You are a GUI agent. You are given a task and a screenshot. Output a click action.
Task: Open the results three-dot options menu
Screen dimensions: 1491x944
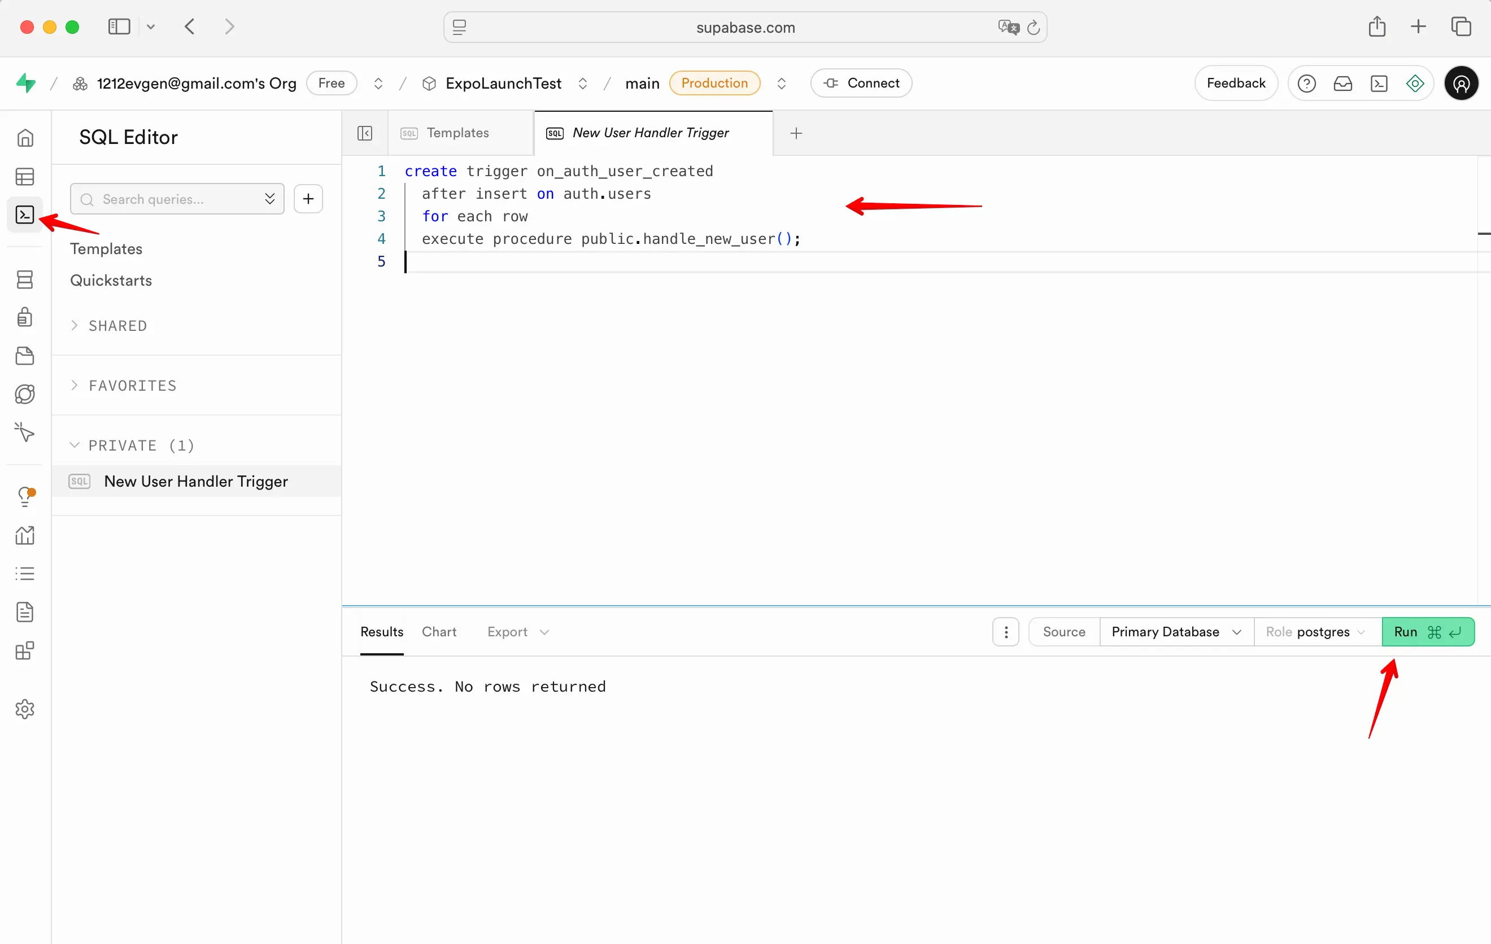click(1005, 632)
